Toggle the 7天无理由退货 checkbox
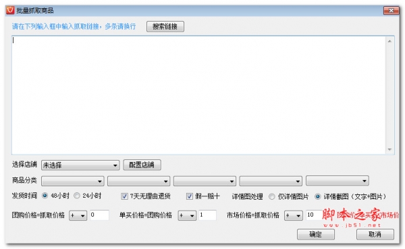 pos(124,196)
